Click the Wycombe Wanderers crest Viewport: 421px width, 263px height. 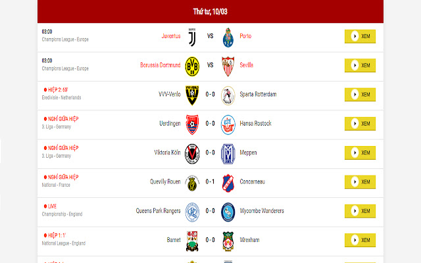pyautogui.click(x=228, y=212)
